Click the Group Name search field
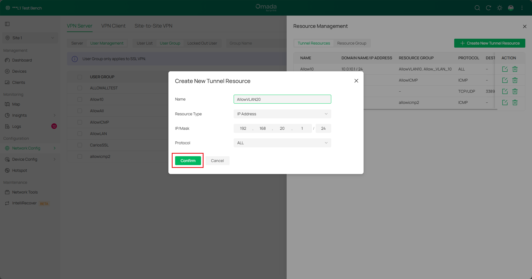The width and height of the screenshot is (532, 279). coord(256,43)
